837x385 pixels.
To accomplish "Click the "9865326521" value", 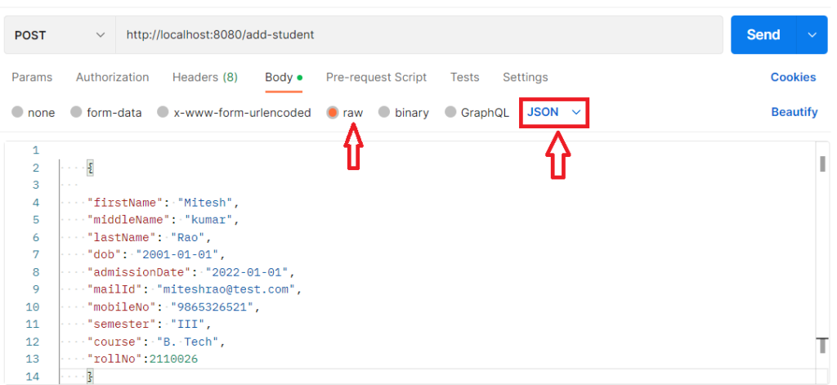I will coord(212,307).
